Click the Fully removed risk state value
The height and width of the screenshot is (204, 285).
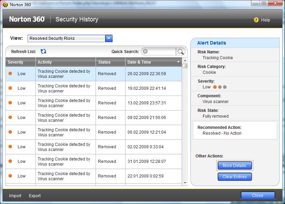point(216,116)
